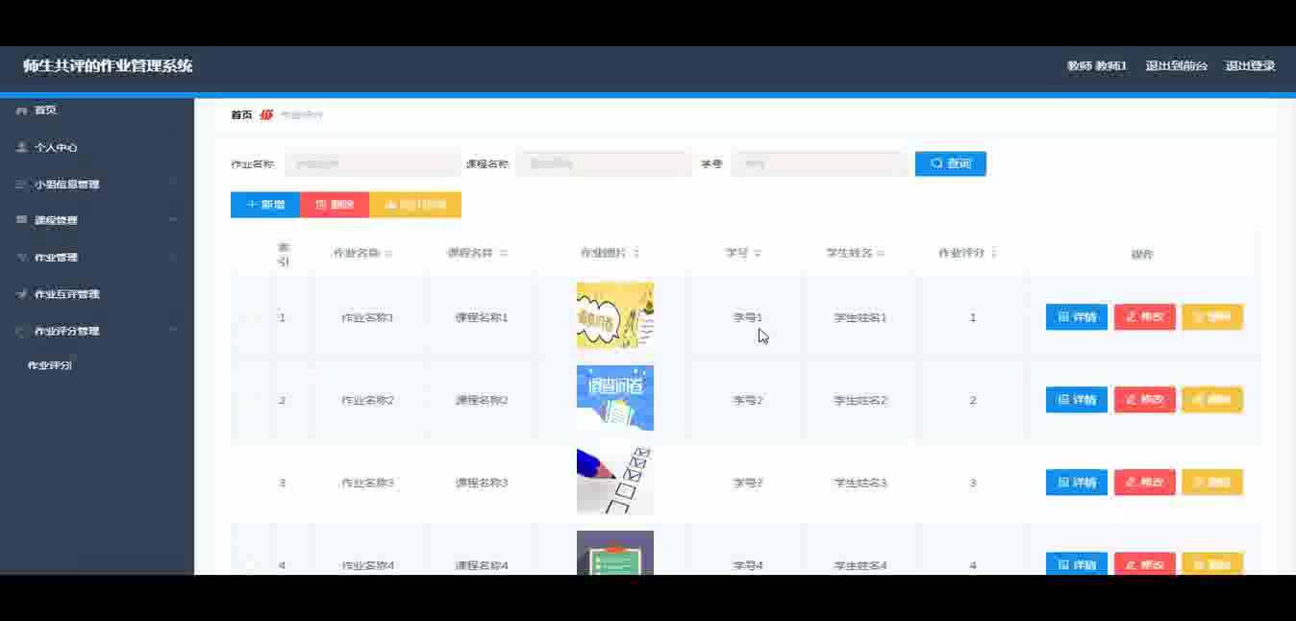Sort by the 作业评分 column sort icon
This screenshot has height=621, width=1296.
coord(994,254)
